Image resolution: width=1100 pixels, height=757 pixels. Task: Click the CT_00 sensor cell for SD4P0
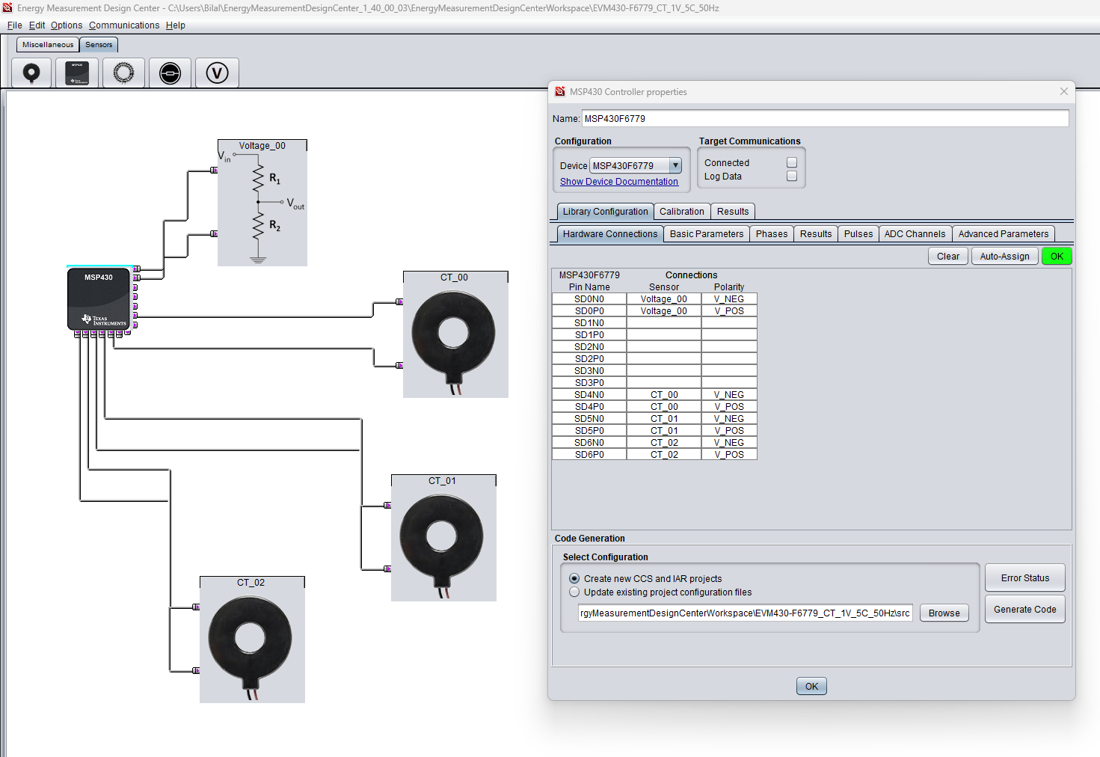(664, 407)
